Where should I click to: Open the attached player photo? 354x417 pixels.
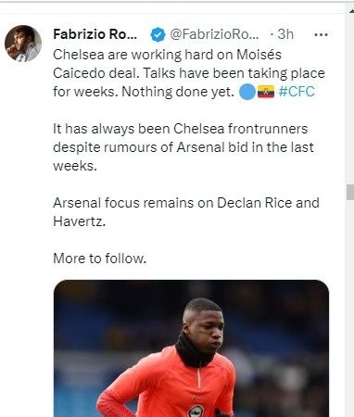[191, 348]
